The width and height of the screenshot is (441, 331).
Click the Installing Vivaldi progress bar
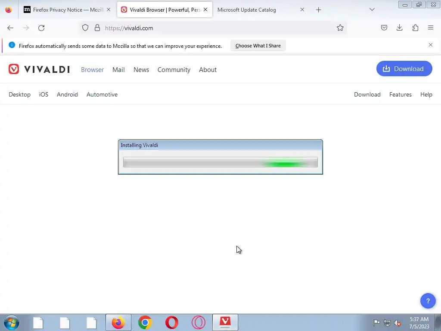[220, 162]
